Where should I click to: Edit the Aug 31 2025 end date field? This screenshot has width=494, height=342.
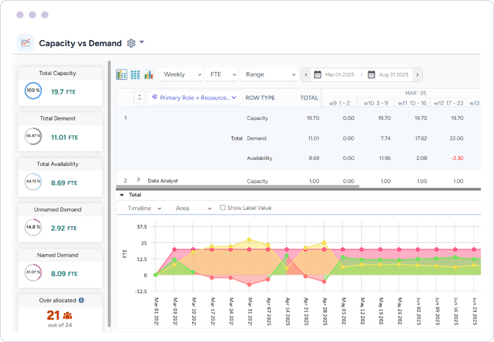(x=394, y=75)
